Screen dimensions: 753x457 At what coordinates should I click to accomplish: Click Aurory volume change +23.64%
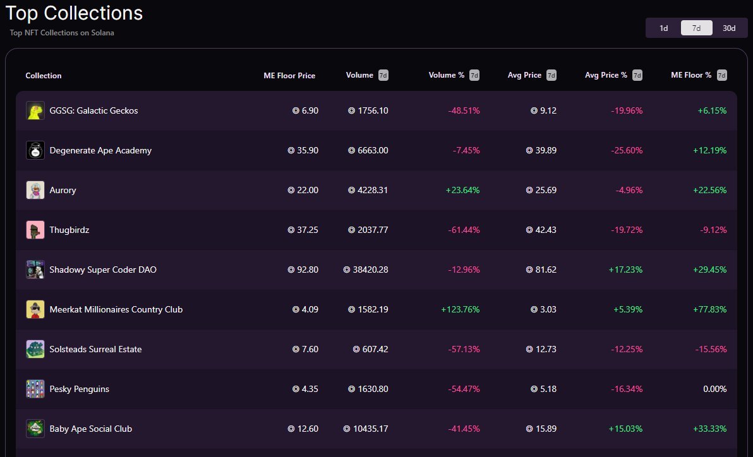coord(462,190)
